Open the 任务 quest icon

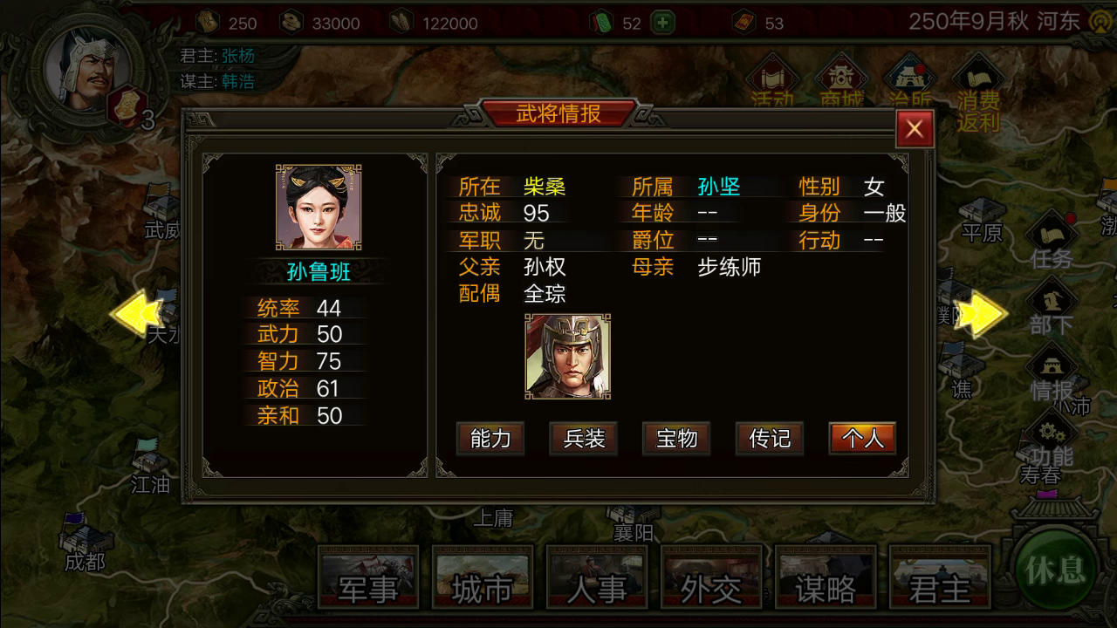coord(1052,240)
